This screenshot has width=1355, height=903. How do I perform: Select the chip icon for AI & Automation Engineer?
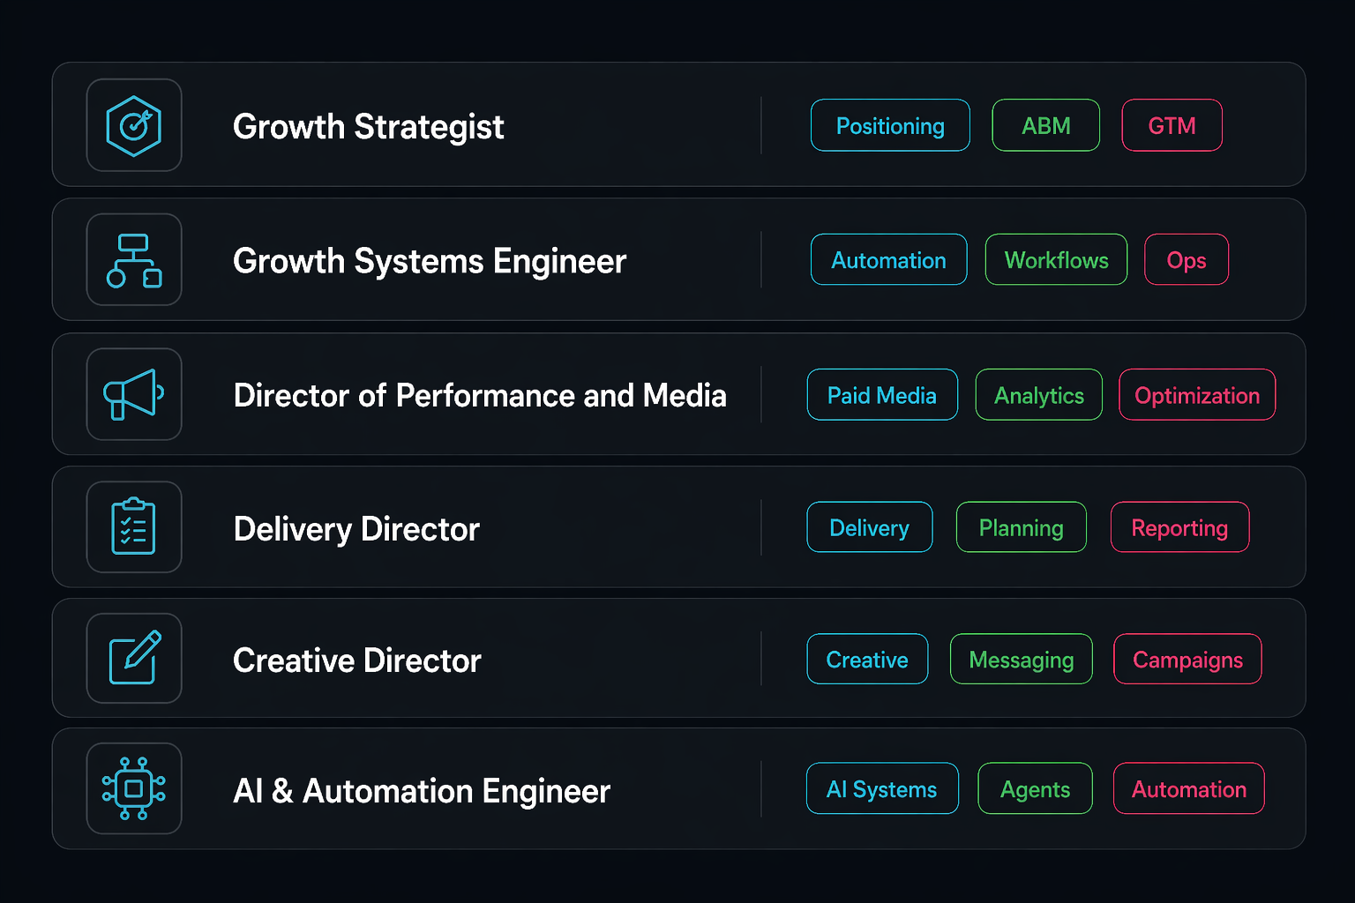134,788
